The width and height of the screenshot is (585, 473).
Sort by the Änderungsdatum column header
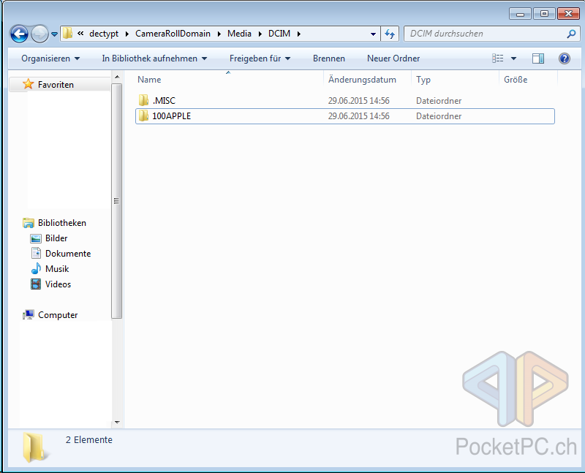coord(362,80)
